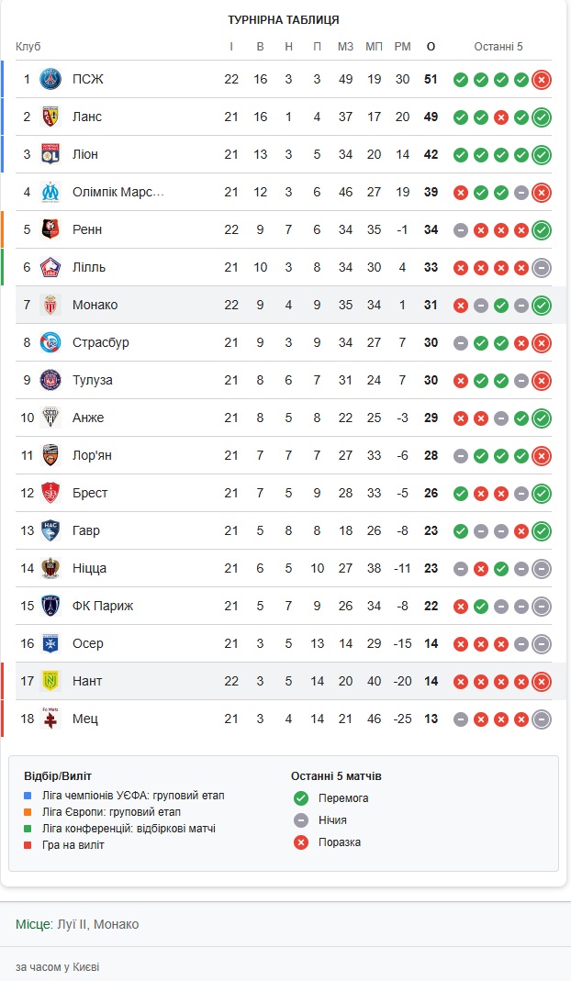Click Lens's most recent win icon
The width and height of the screenshot is (571, 981).
pyautogui.click(x=542, y=117)
